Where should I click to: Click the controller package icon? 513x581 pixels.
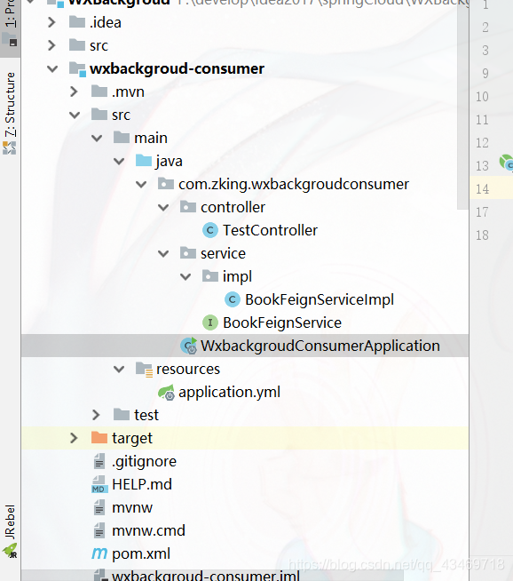(188, 206)
